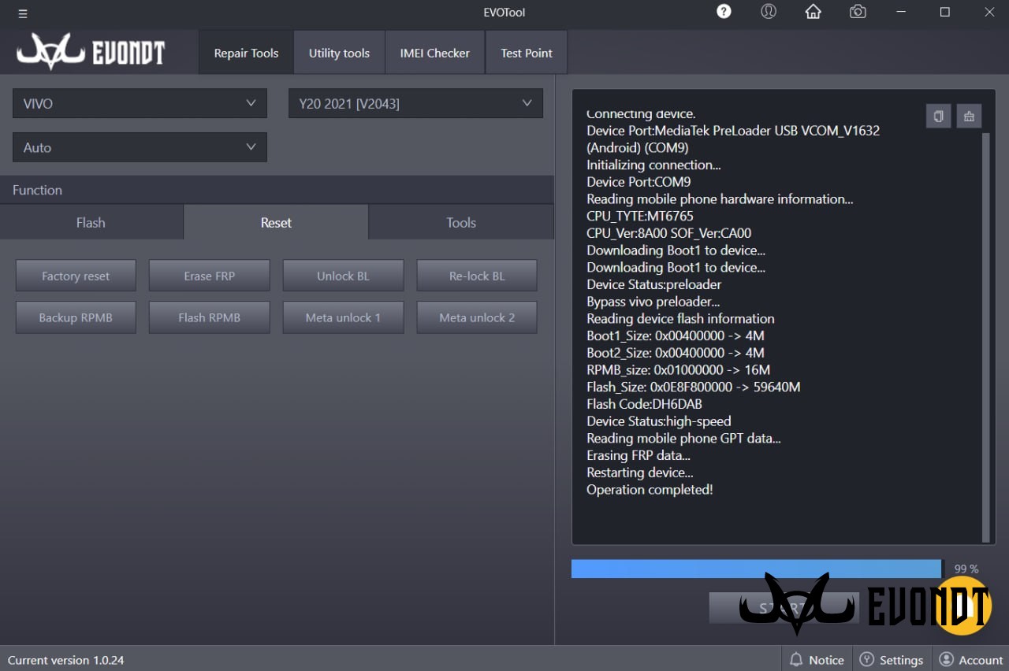Open the hamburger menu icon
The height and width of the screenshot is (671, 1009).
coord(22,13)
